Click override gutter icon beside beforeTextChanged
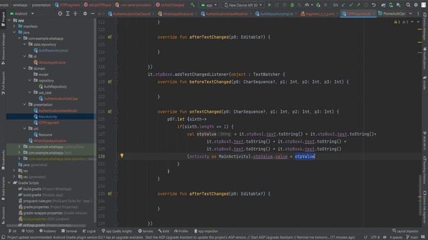Screen dimensions: 428x240 coord(110,81)
